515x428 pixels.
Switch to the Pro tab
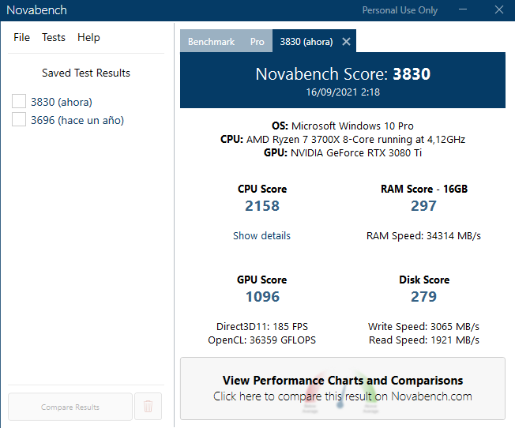coord(257,42)
